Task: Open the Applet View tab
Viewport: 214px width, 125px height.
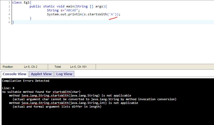Action: click(x=41, y=74)
